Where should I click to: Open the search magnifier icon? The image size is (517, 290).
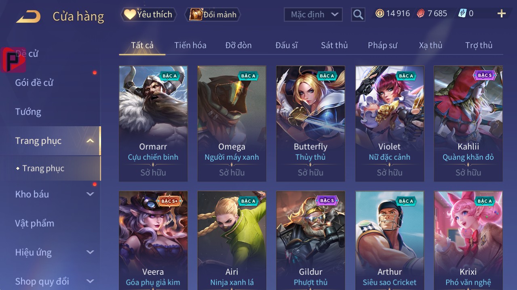(x=358, y=15)
